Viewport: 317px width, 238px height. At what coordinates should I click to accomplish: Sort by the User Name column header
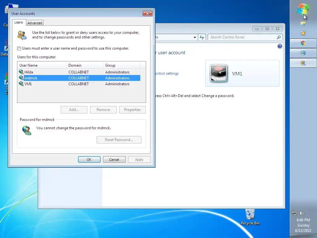pos(42,65)
